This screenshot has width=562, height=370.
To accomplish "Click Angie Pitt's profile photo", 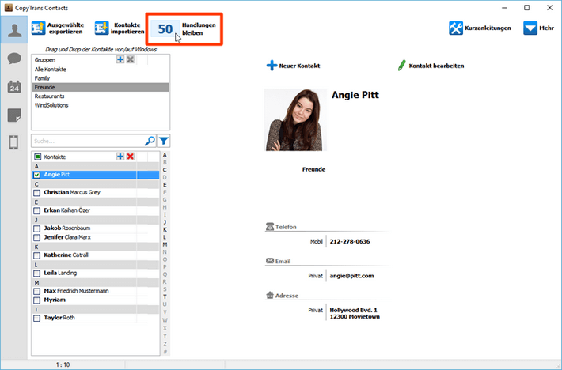I will 296,120.
